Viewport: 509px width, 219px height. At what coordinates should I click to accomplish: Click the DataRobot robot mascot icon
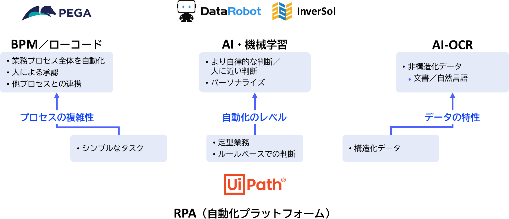(x=186, y=11)
